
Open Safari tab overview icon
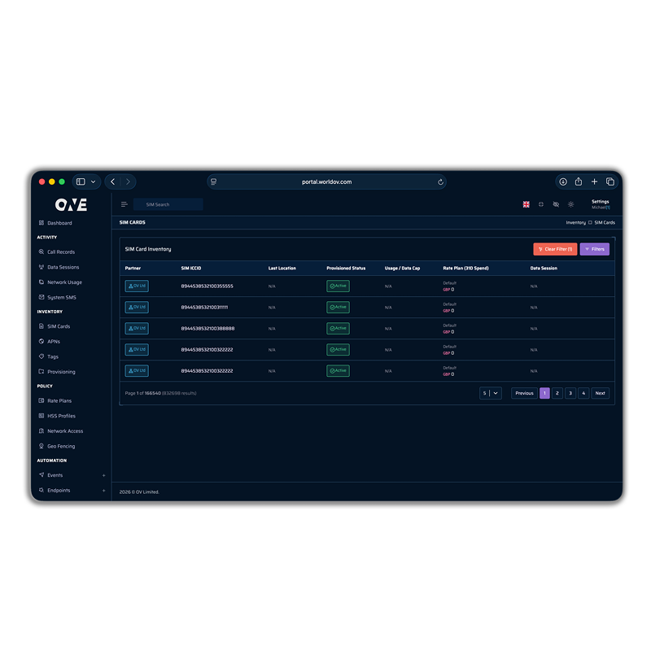[x=610, y=181]
